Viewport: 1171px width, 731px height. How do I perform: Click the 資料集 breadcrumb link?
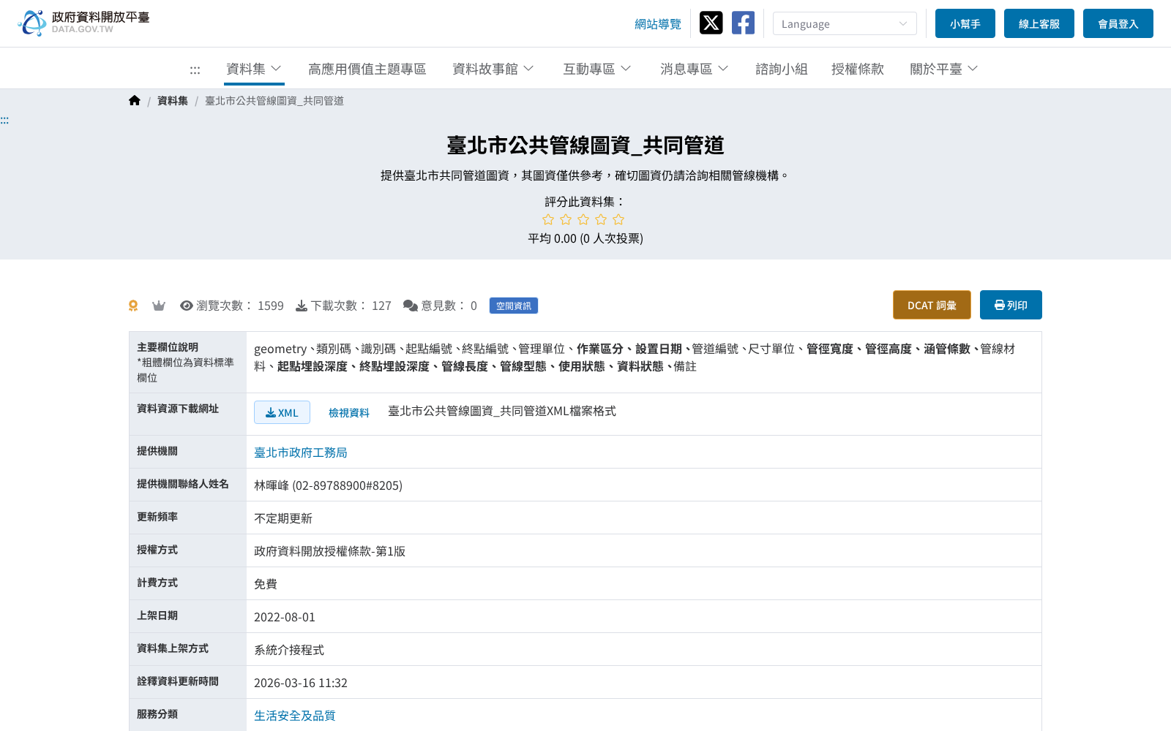[x=173, y=101]
